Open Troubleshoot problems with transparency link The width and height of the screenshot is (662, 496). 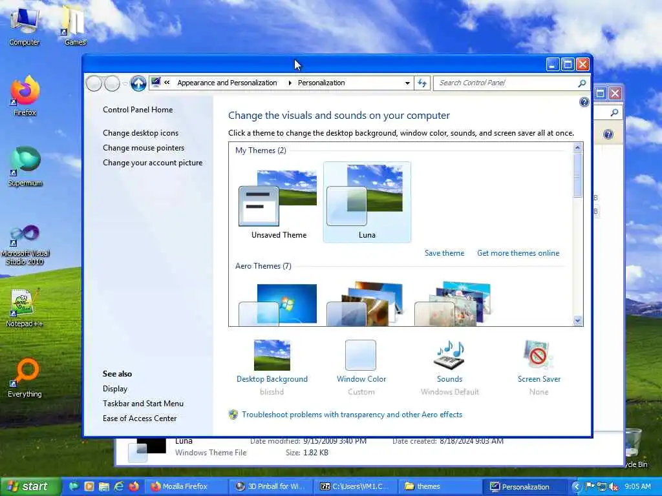[x=352, y=415]
